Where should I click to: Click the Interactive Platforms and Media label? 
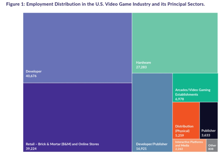189,143
